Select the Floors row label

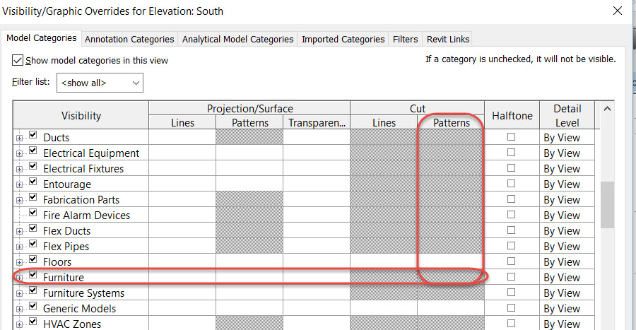point(57,262)
